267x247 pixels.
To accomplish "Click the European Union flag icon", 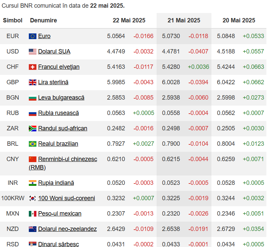I will [32, 36].
